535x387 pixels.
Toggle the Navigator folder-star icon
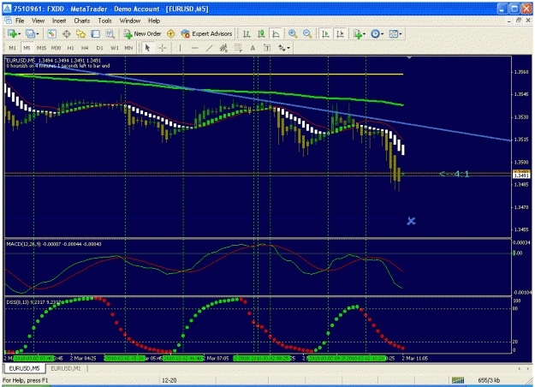pos(80,33)
